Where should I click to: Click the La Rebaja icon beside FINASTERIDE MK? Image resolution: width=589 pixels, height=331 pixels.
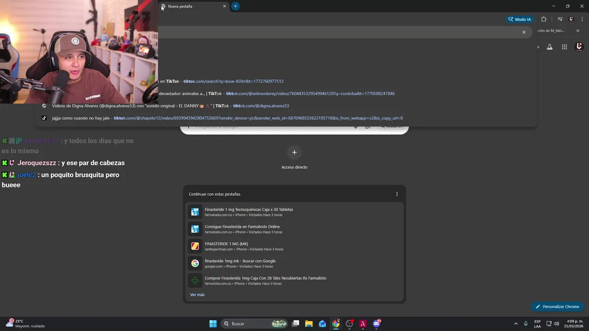[195, 246]
